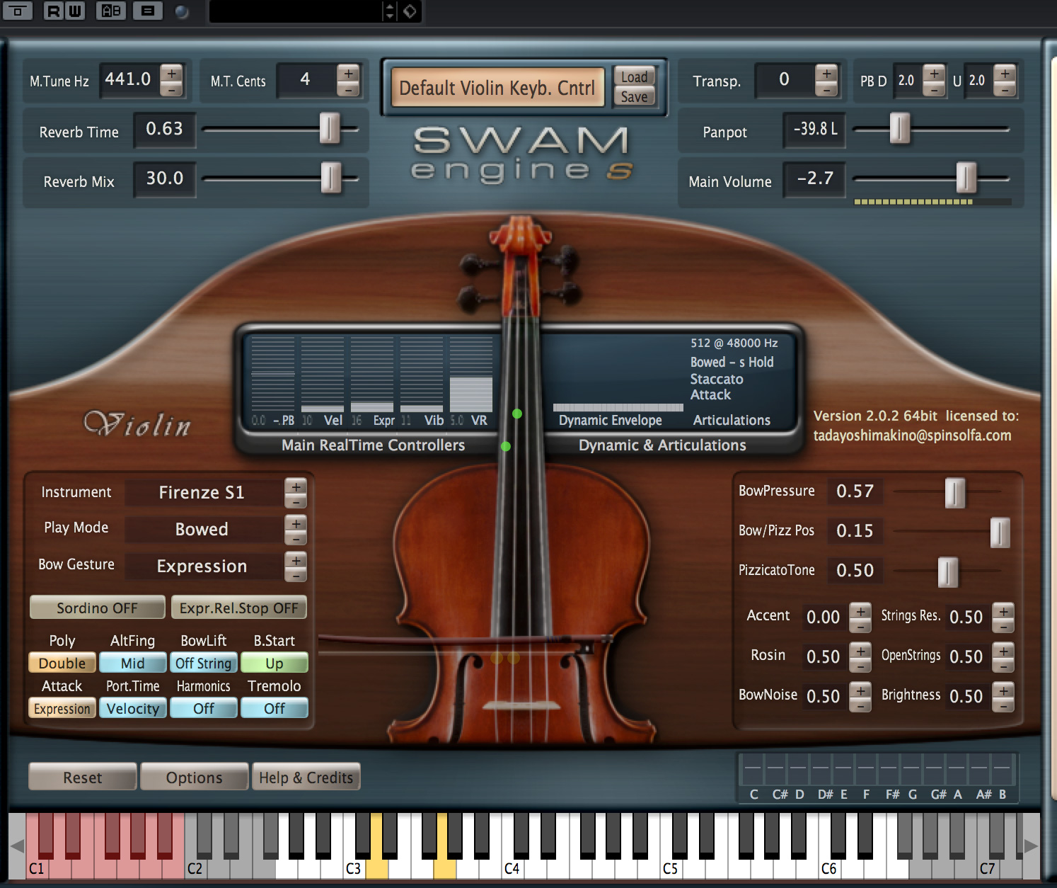Image resolution: width=1057 pixels, height=888 pixels.
Task: Increase Strings Res. with plus button
Action: 1003,610
